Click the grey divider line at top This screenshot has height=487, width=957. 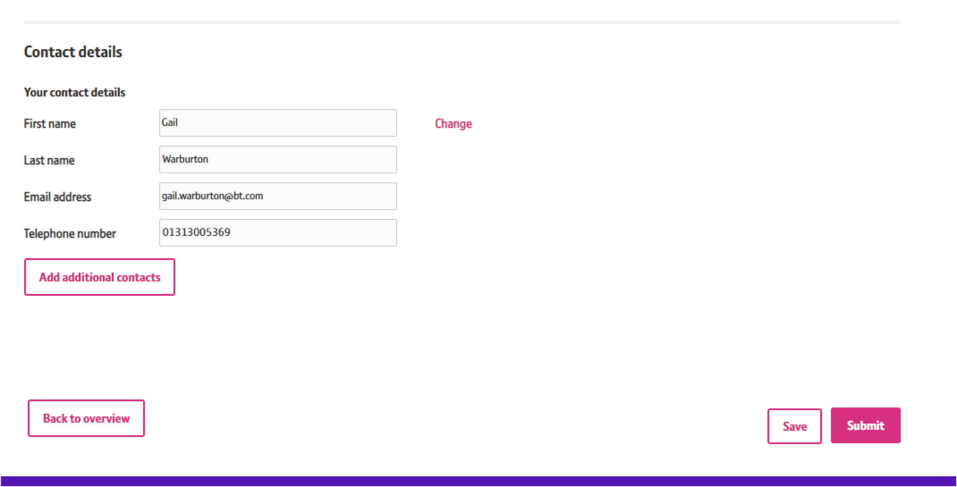pyautogui.click(x=462, y=22)
